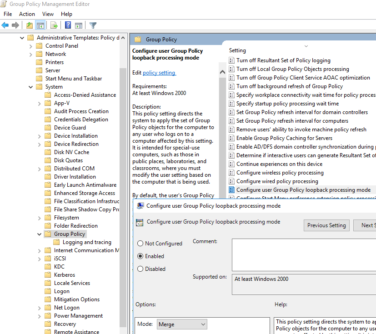Screen dimensions: 376x334
Task: Click the Back arrow in the toolbar
Action: [5, 25]
